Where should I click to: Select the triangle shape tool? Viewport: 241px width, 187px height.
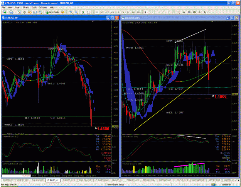(x=184, y=12)
